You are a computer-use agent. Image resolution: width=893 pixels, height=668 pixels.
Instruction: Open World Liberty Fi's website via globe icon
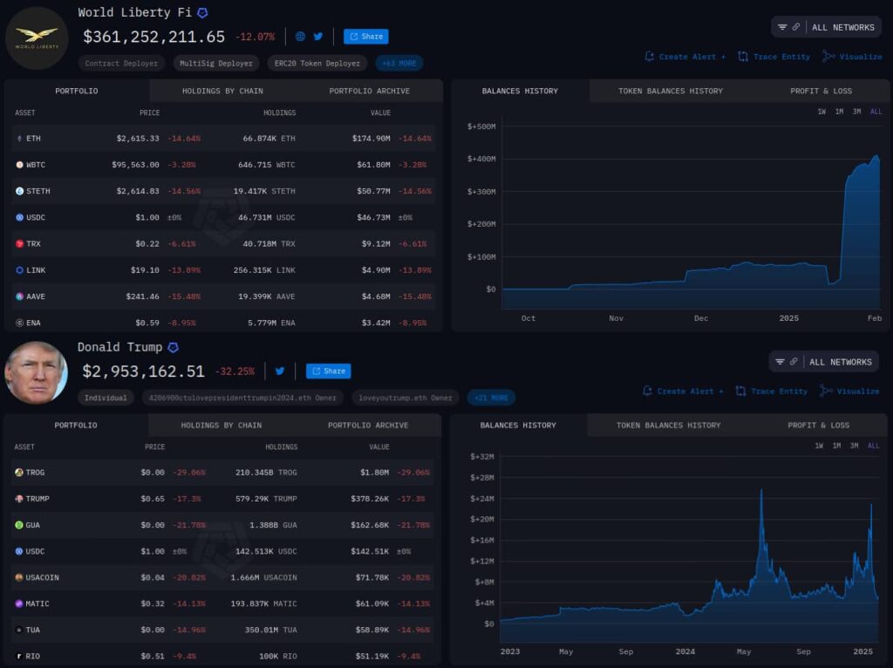point(300,37)
